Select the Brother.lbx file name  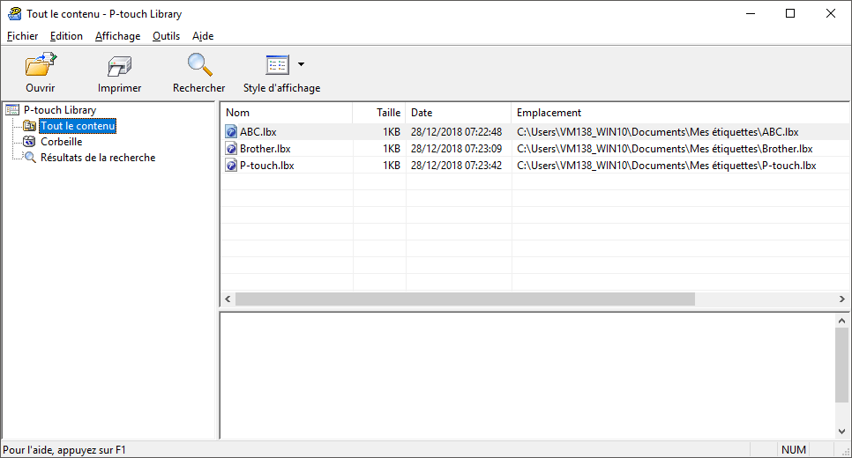[x=265, y=149]
